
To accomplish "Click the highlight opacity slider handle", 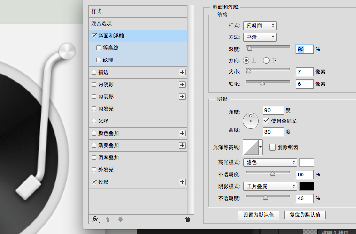I will pyautogui.click(x=272, y=174).
